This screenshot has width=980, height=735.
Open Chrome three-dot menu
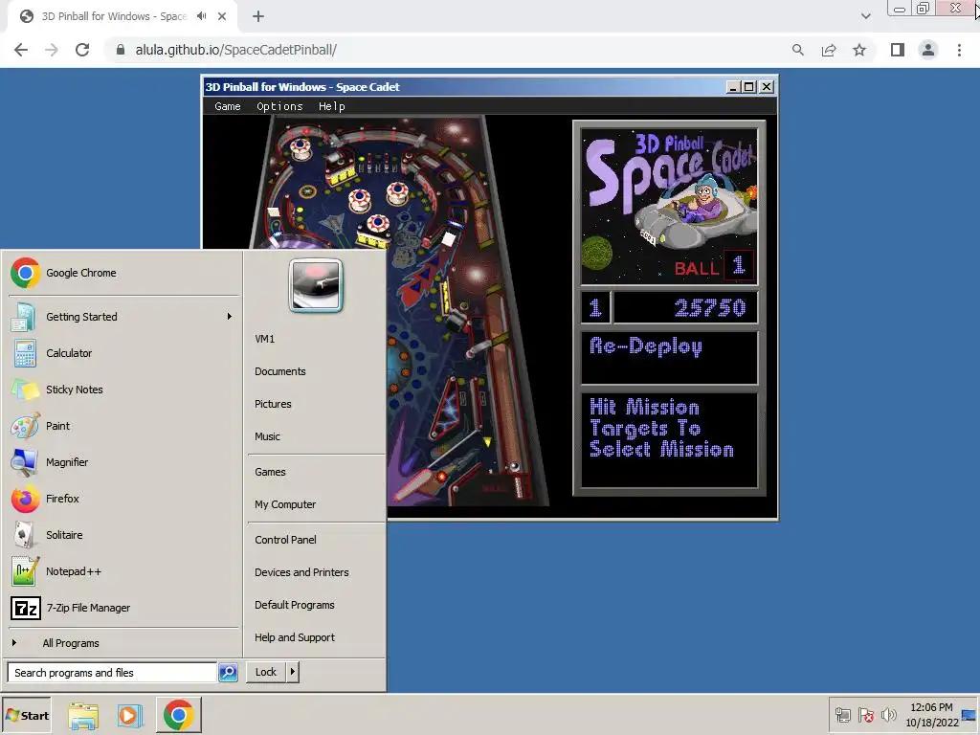959,50
